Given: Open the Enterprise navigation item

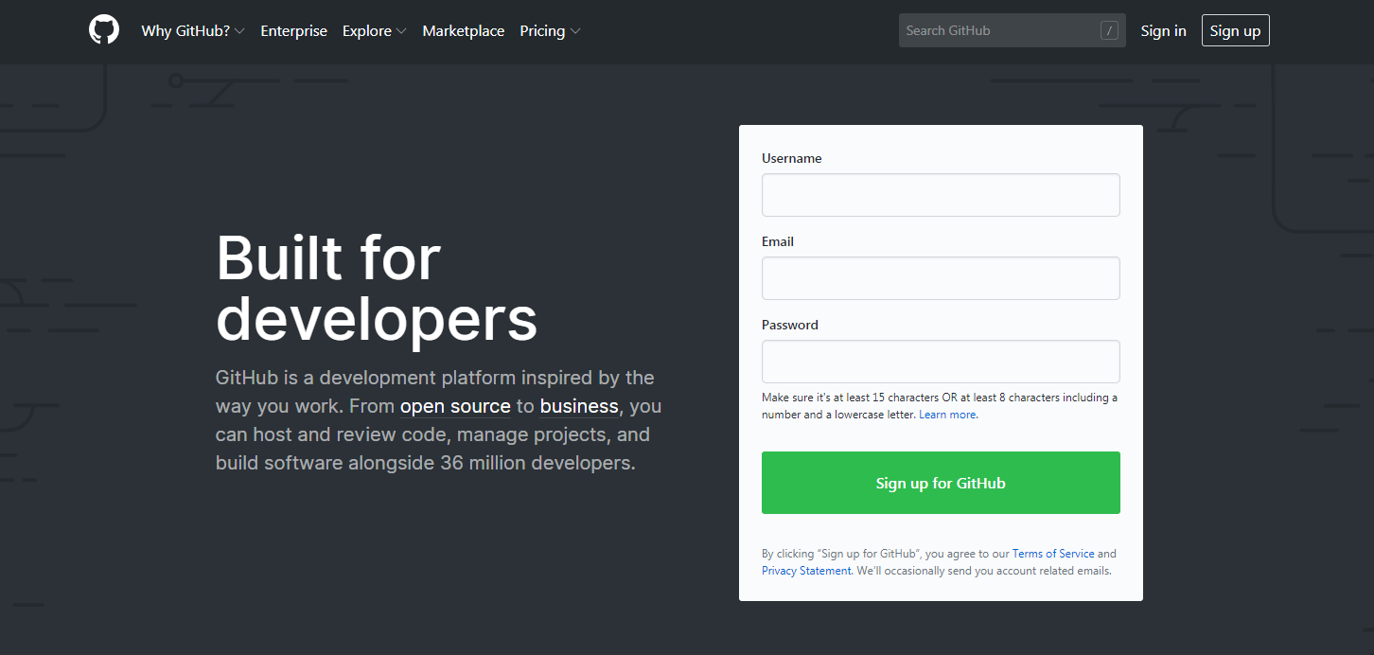Looking at the screenshot, I should pos(294,31).
